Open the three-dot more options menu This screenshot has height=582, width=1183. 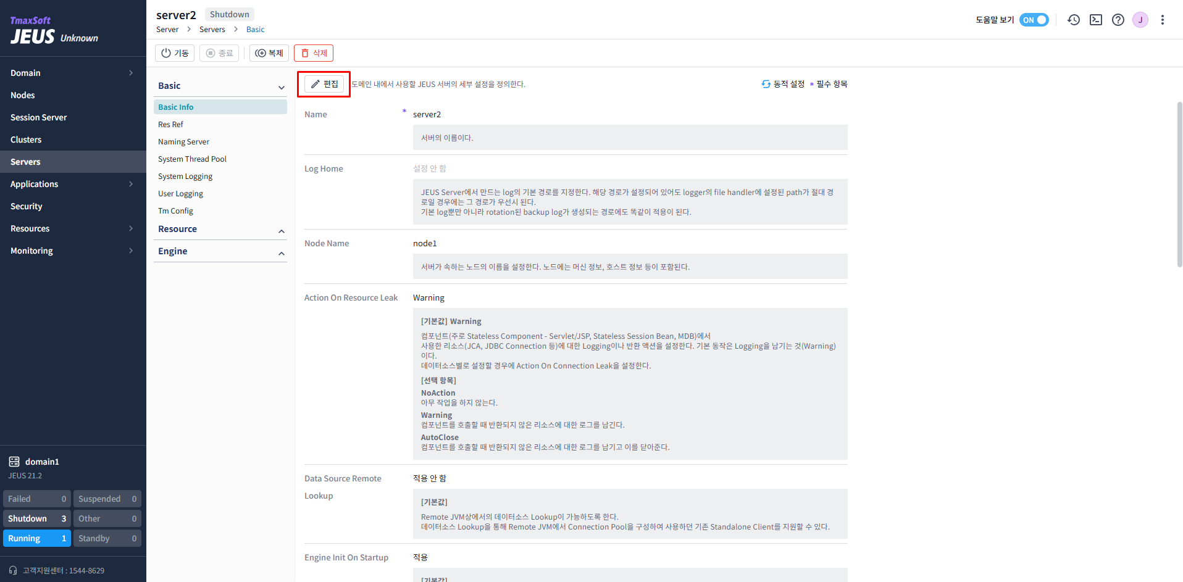(1163, 19)
